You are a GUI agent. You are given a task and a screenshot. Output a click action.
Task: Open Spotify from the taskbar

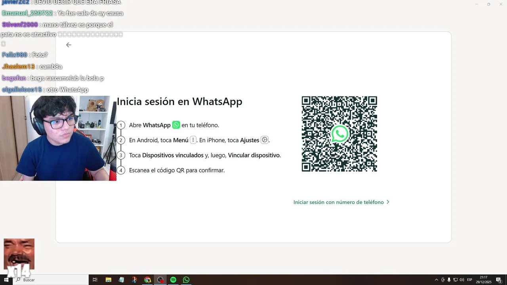point(173,280)
